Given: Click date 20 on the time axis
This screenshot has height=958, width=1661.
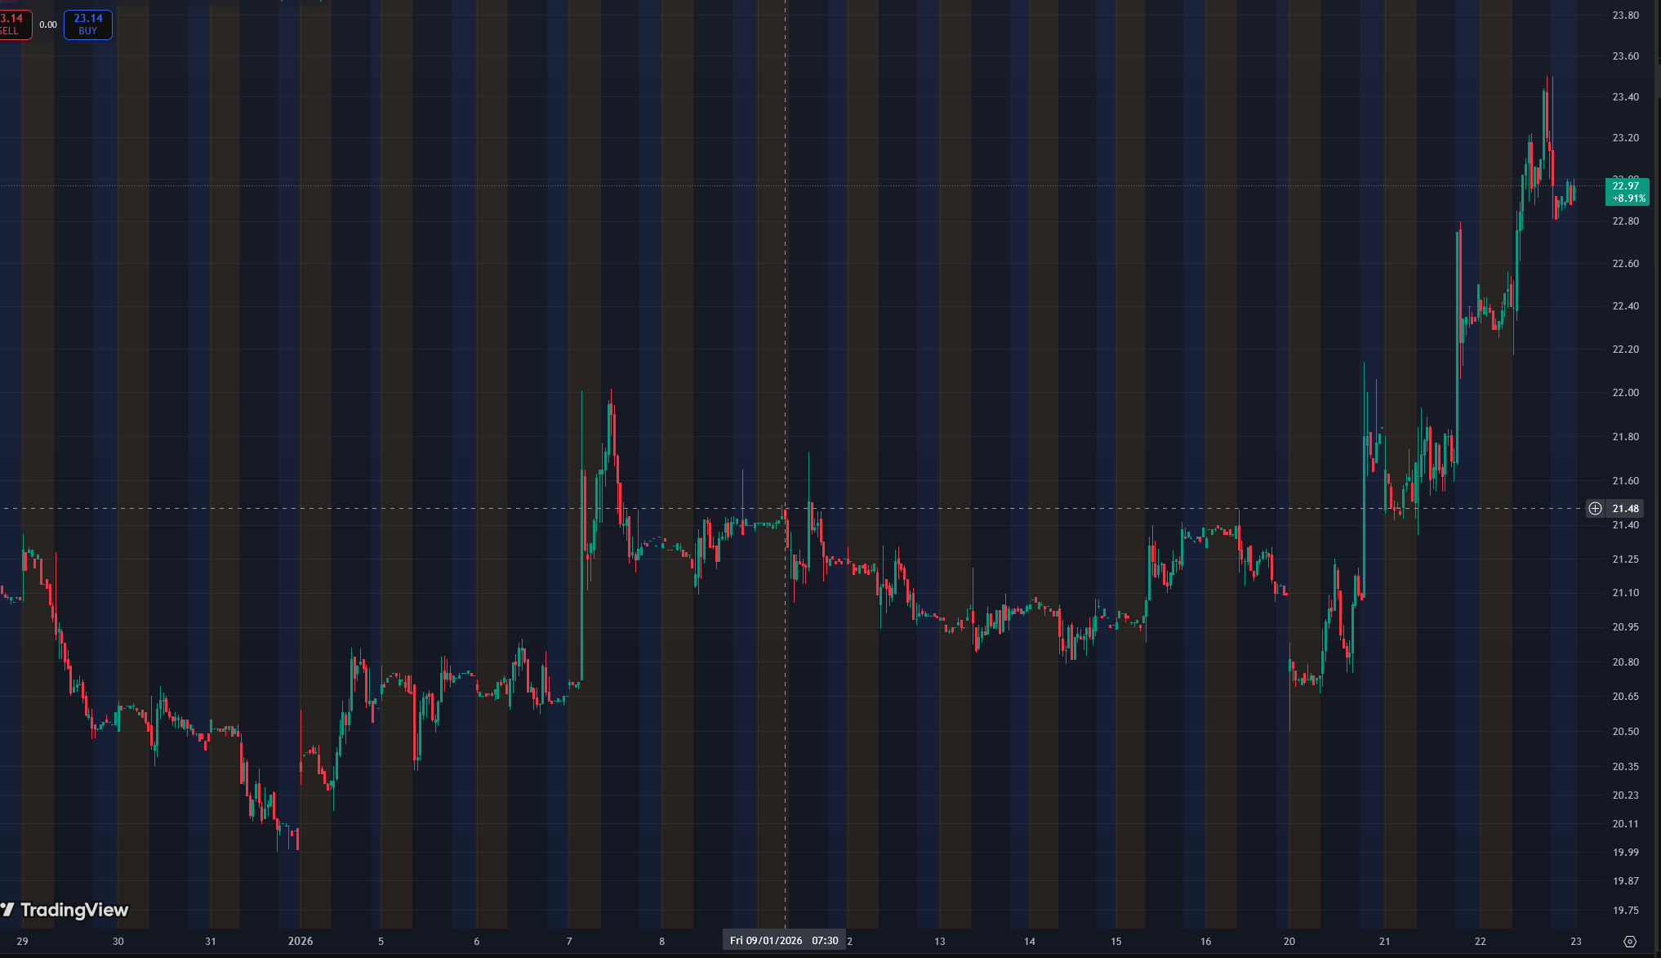Looking at the screenshot, I should click(1289, 941).
